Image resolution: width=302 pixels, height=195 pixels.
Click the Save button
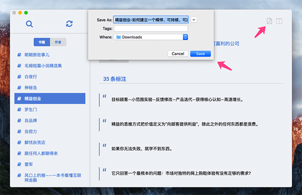200,54
